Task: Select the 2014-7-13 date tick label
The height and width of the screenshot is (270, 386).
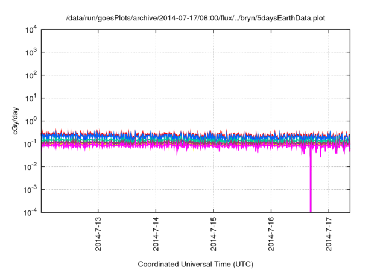Action: pos(98,234)
